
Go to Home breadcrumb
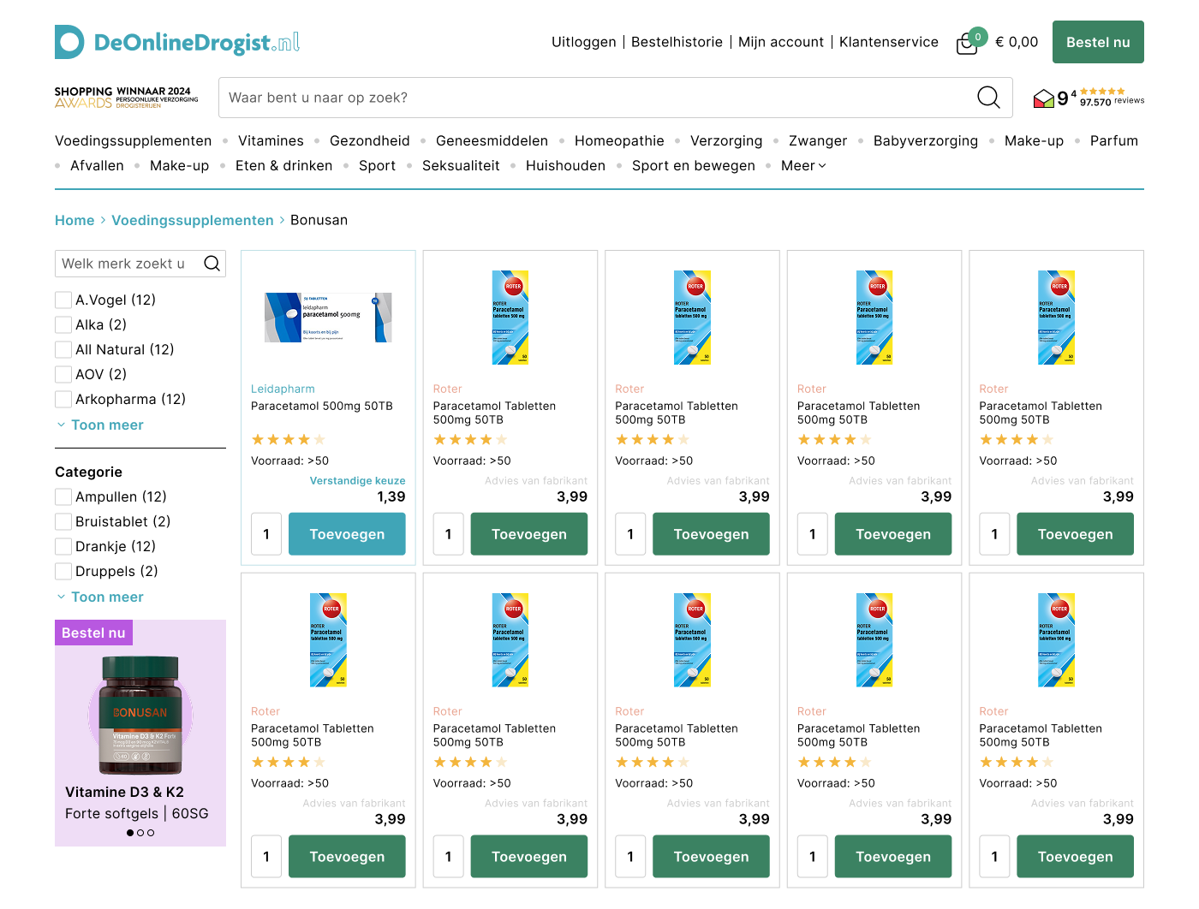point(75,220)
